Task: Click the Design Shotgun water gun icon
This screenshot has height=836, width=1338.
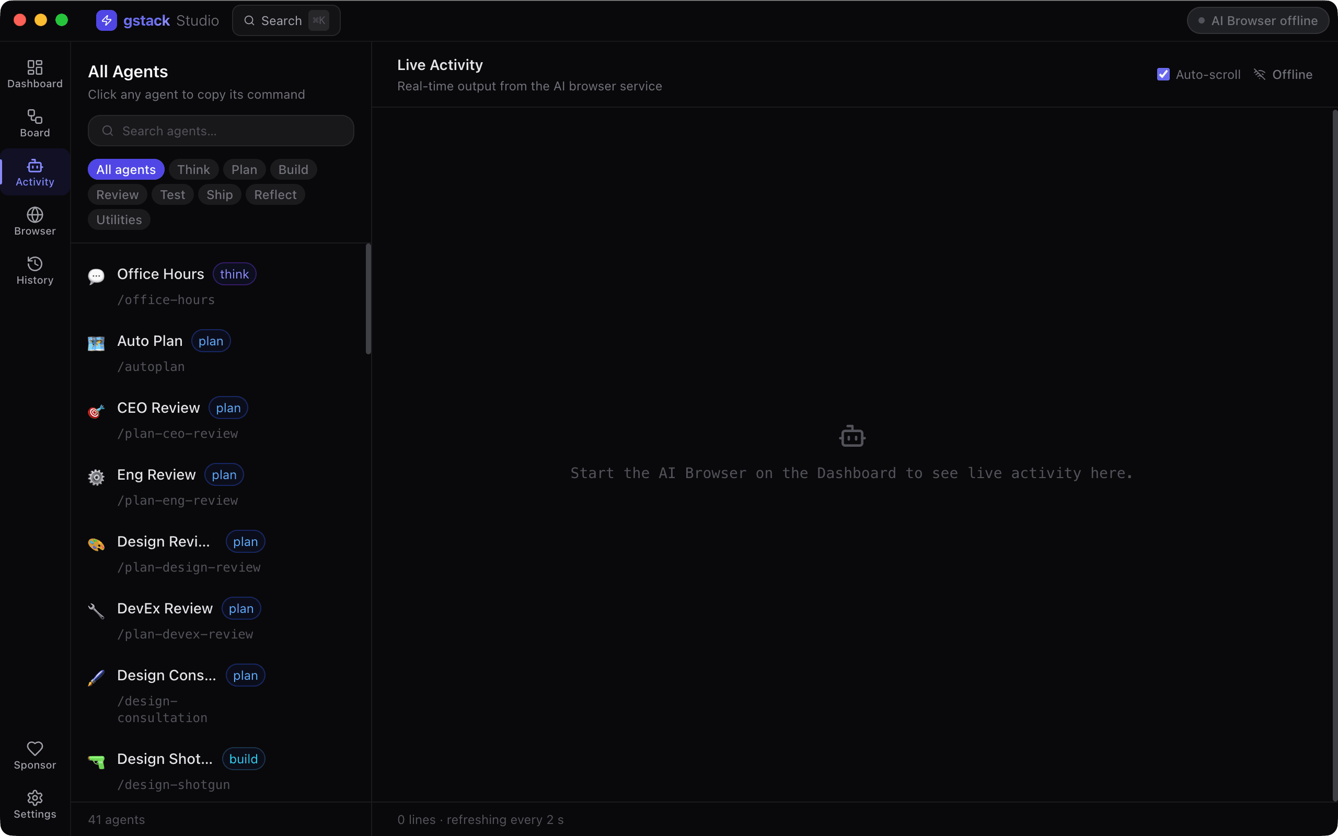Action: click(x=96, y=762)
